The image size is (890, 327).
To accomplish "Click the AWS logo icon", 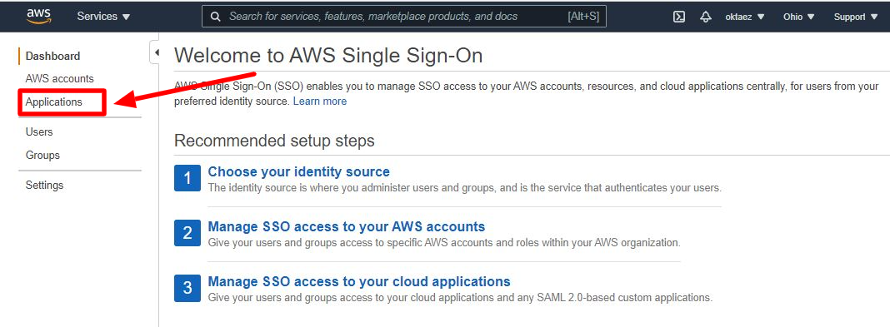I will click(x=38, y=17).
